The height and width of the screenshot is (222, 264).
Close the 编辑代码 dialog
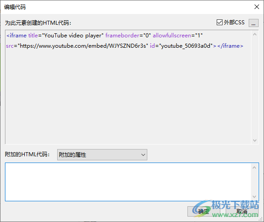[x=257, y=7]
